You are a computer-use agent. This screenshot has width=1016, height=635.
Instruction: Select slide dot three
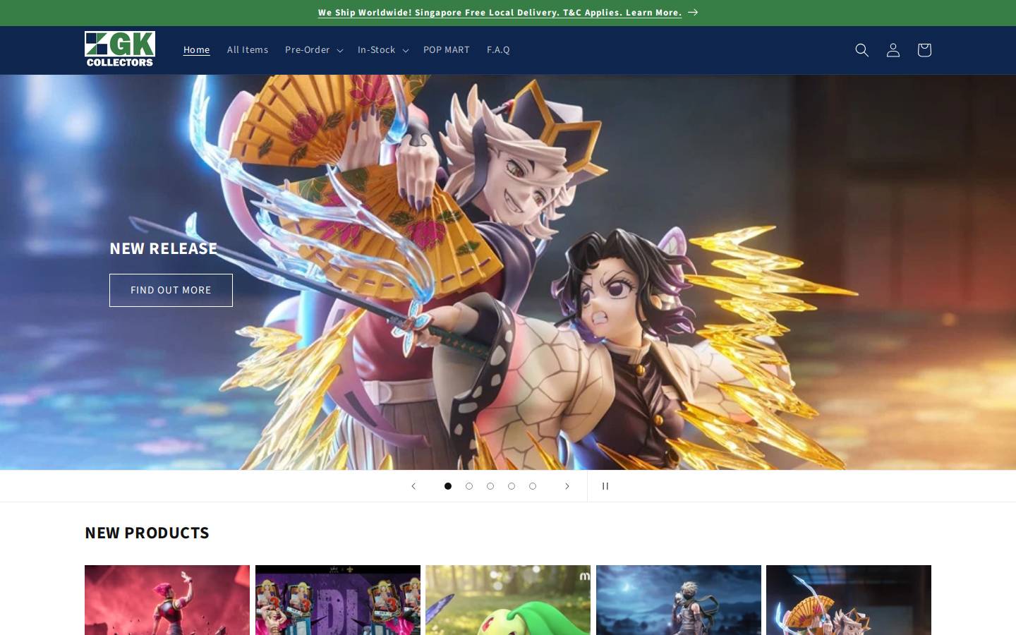(x=490, y=486)
